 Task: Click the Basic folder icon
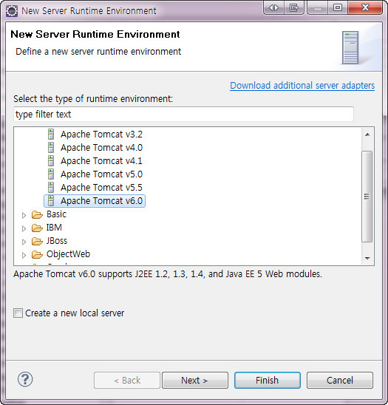coord(37,214)
